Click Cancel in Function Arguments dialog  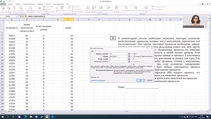150,80
